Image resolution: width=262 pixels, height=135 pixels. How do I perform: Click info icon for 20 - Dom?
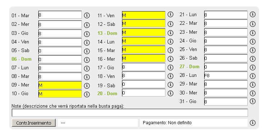170,93
